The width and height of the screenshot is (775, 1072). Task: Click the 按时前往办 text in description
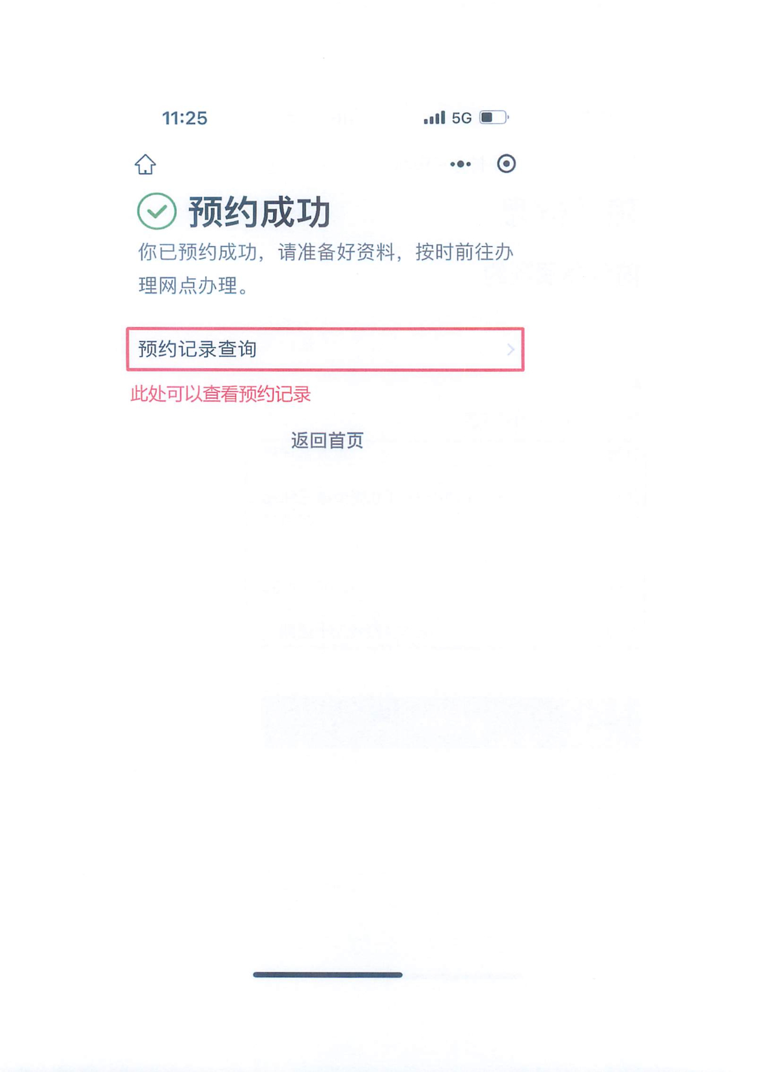[x=464, y=252]
